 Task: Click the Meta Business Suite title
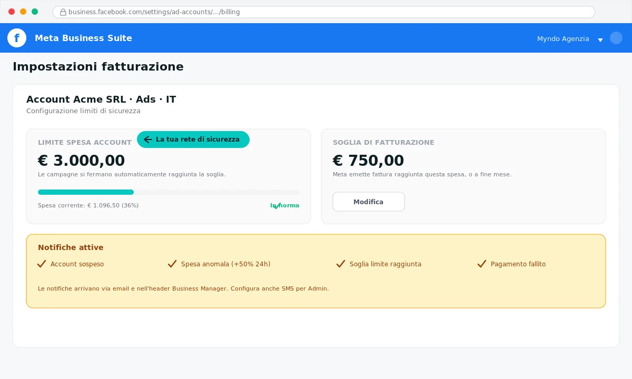83,38
